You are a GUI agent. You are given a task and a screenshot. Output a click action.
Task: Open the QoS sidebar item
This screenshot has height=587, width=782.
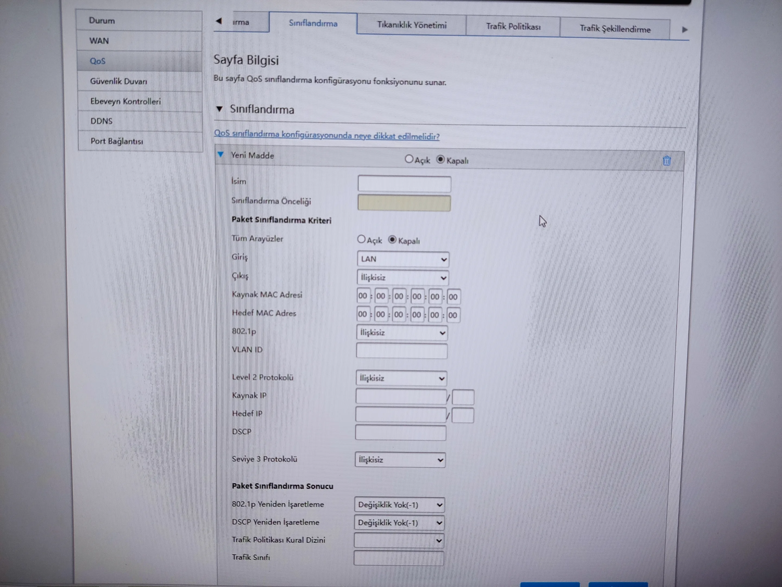point(140,61)
